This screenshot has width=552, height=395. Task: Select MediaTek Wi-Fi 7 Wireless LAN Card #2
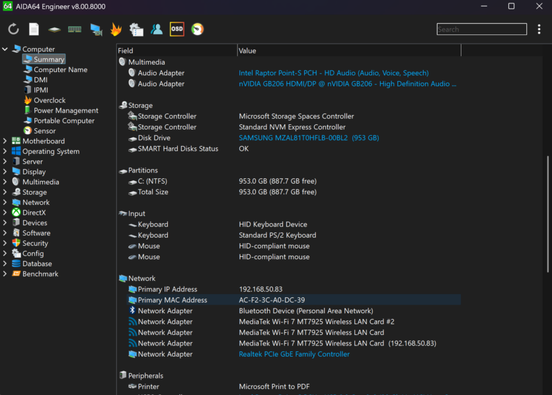[317, 322]
